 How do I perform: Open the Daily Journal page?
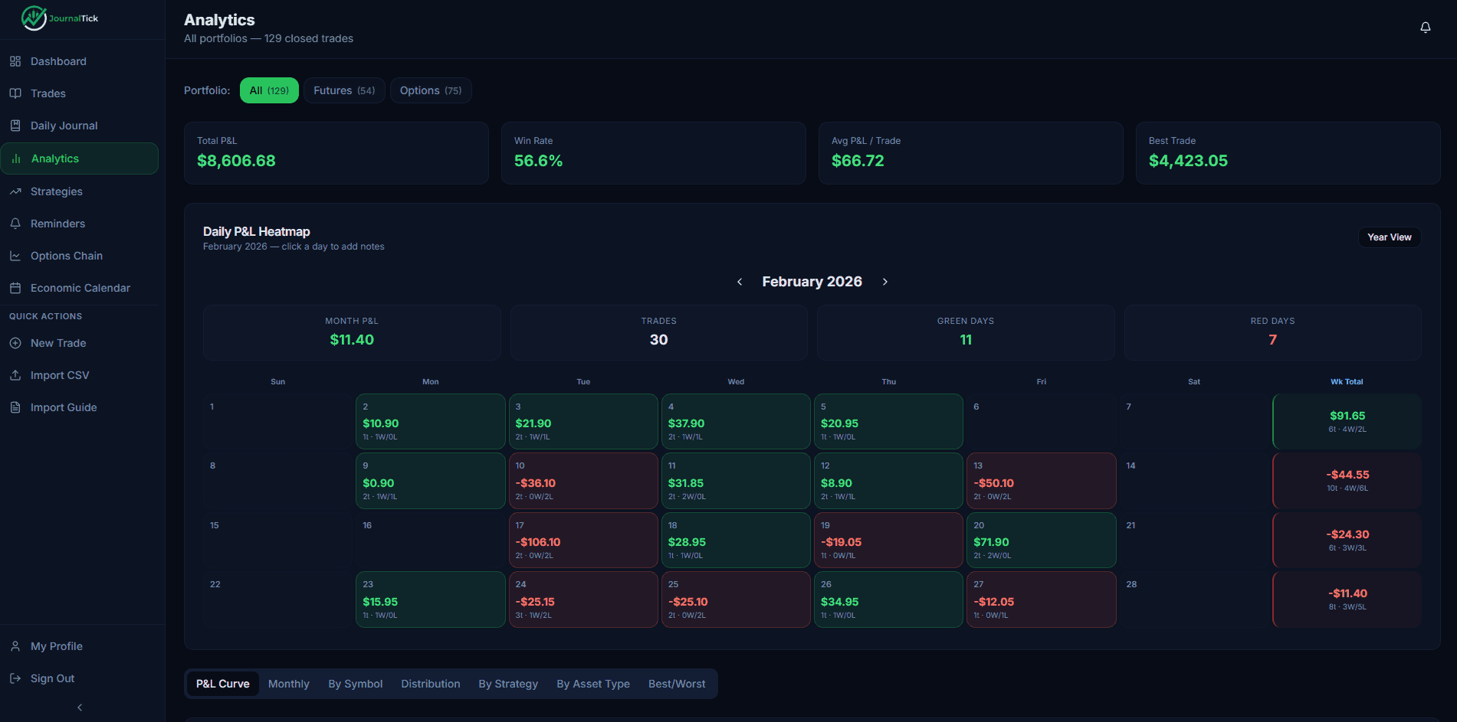64,125
